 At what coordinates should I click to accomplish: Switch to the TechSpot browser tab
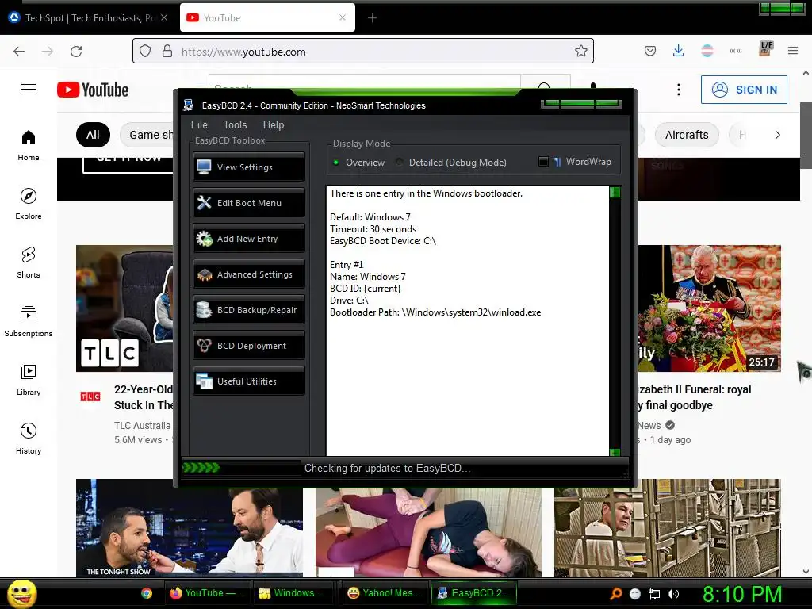coord(89,17)
